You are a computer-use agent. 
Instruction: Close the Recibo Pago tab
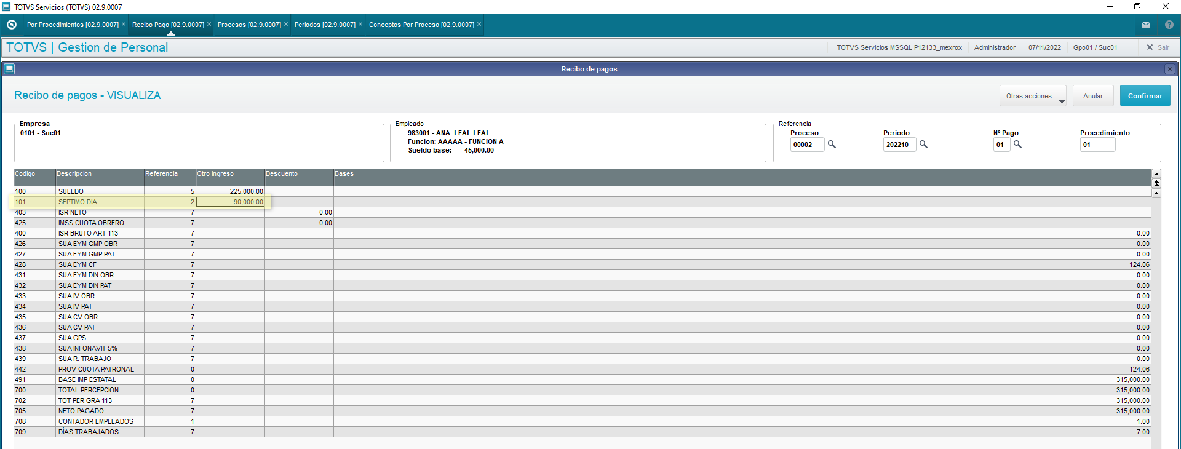click(209, 24)
